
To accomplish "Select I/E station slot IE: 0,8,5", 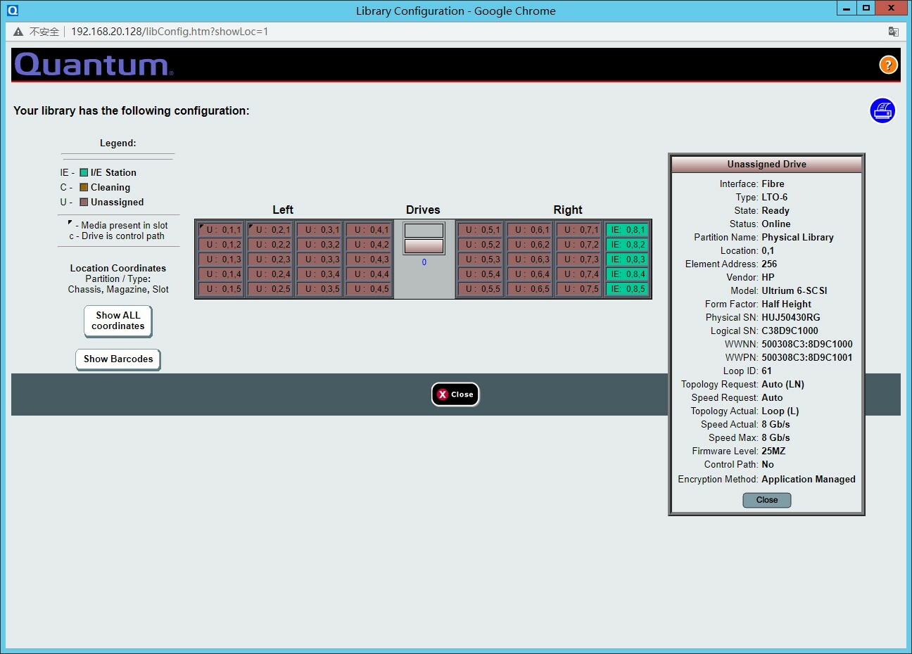I will point(627,289).
